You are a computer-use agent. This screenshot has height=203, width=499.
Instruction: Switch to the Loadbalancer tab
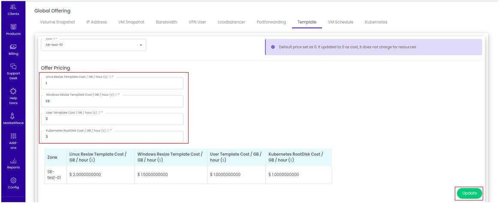pos(231,22)
